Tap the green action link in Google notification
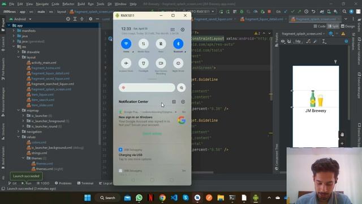The height and width of the screenshot is (204, 362). click(x=152, y=134)
